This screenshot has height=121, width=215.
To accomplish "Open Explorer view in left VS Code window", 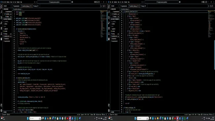I will click(1, 7).
